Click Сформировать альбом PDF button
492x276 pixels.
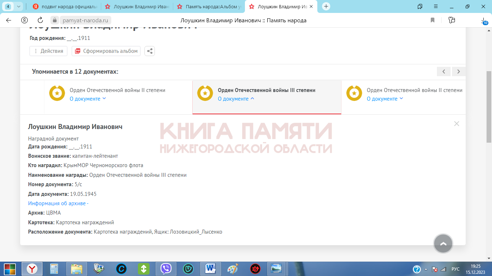[106, 51]
